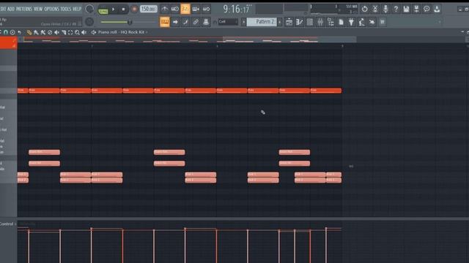Click the master volume slider handle
This screenshot has width=469, height=263.
click(130, 22)
